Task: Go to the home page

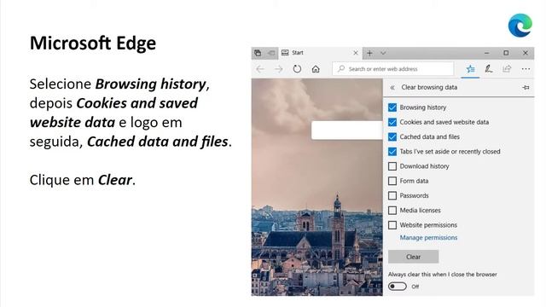Action: [316, 69]
